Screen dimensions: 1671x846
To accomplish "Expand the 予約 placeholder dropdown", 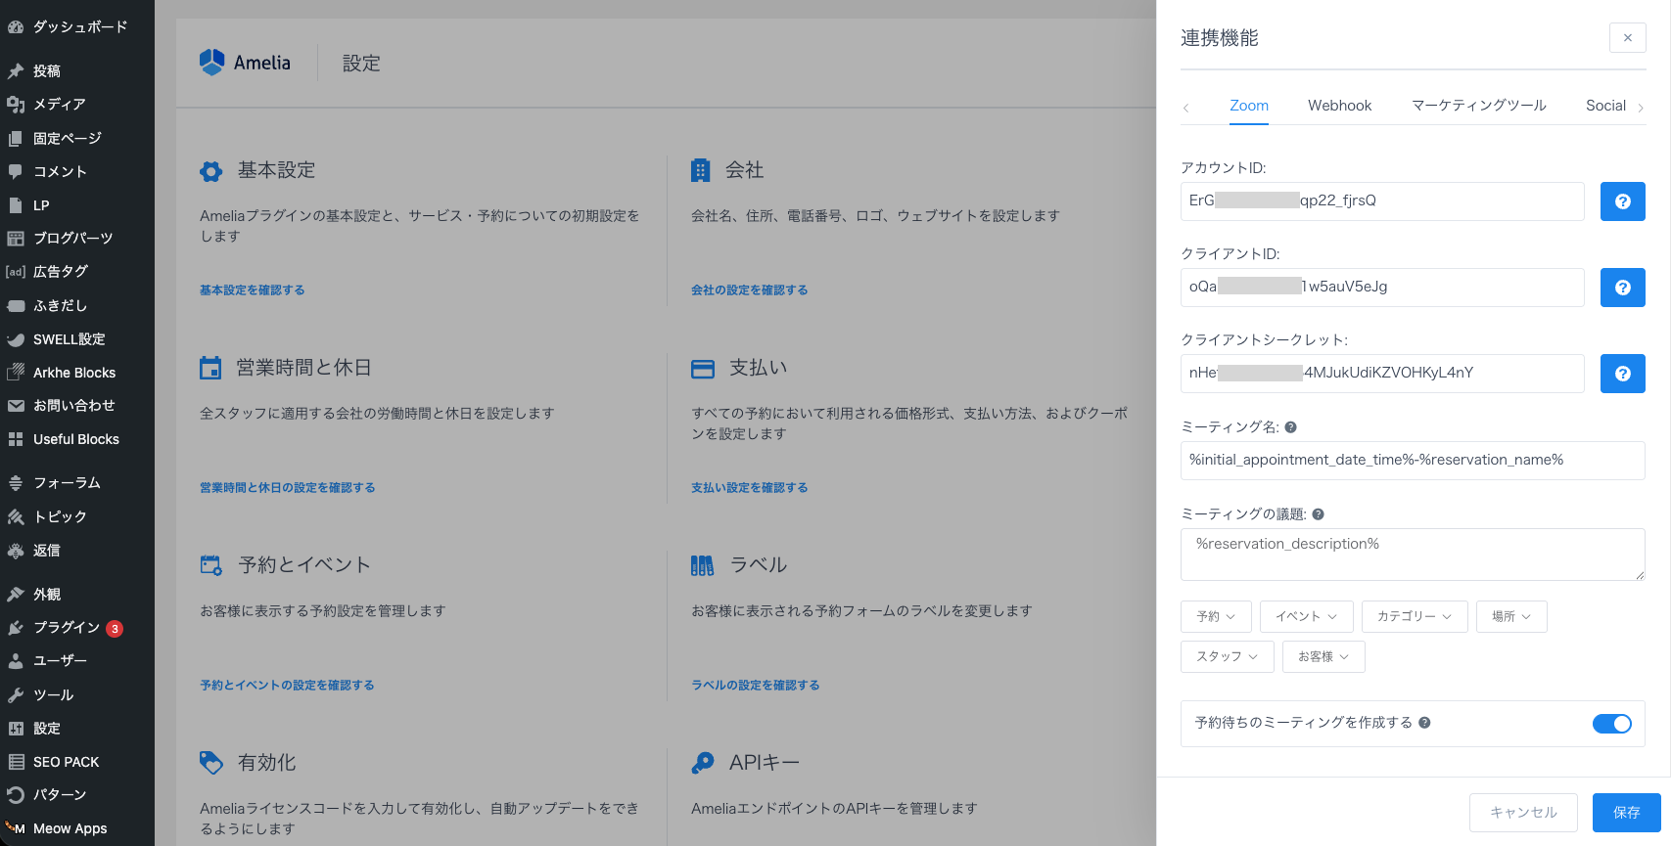I will tap(1215, 616).
